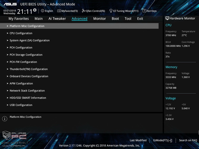
Task: Open the Boot tab
Action: pyautogui.click(x=115, y=19)
